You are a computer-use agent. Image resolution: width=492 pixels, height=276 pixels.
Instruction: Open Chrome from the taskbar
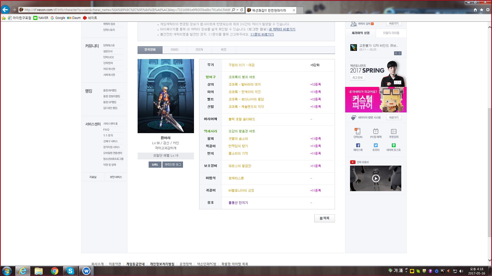[x=54, y=271]
